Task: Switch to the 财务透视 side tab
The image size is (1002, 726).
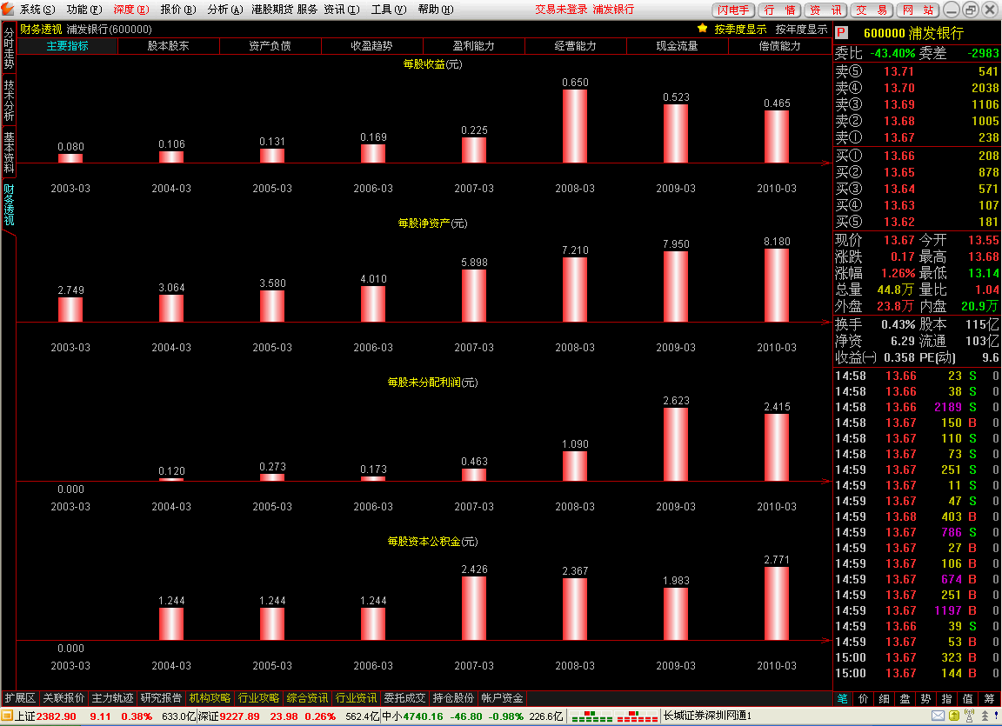Action: 9,204
